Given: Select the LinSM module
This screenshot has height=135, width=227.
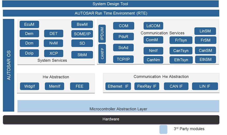Looking at the screenshot, I should click(x=205, y=31).
